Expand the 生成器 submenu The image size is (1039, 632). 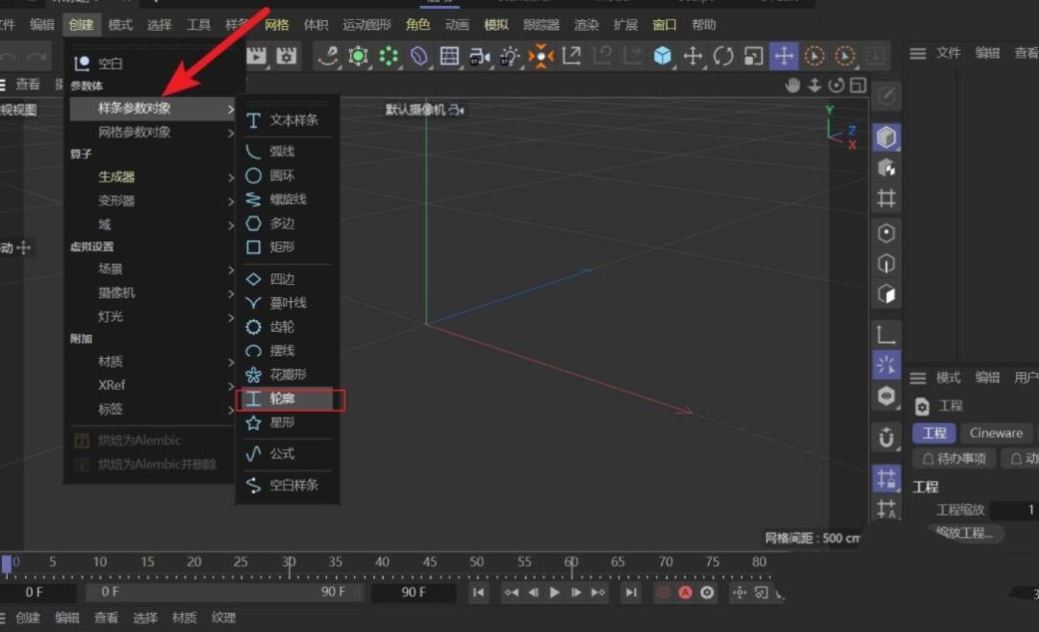[x=115, y=176]
